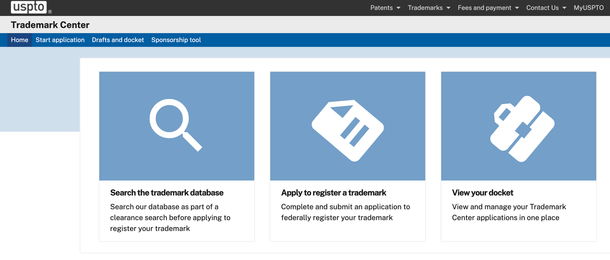Expand the Patents dropdown arrow
Viewport: 610px width, 260px height.
pyautogui.click(x=398, y=8)
